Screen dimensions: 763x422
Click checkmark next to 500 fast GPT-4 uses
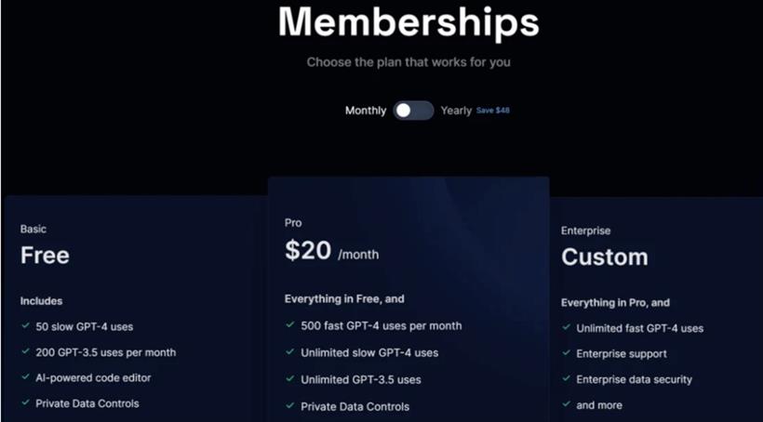tap(290, 324)
